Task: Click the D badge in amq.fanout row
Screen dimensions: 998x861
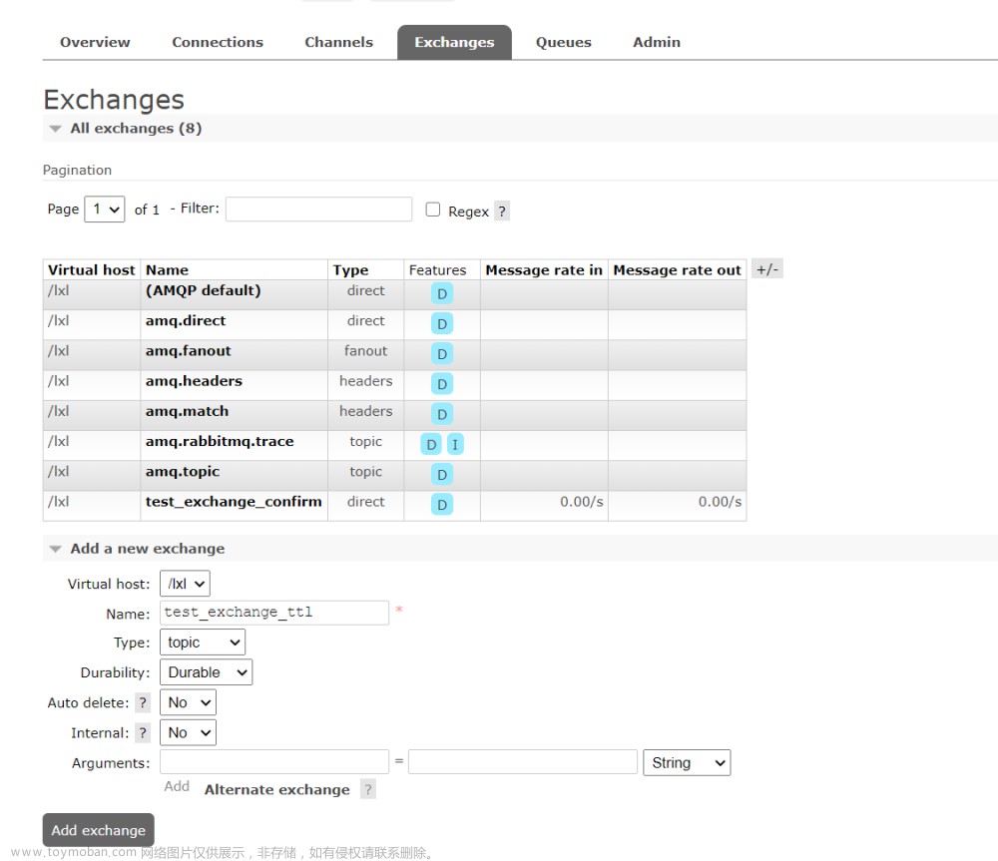Action: coord(442,354)
